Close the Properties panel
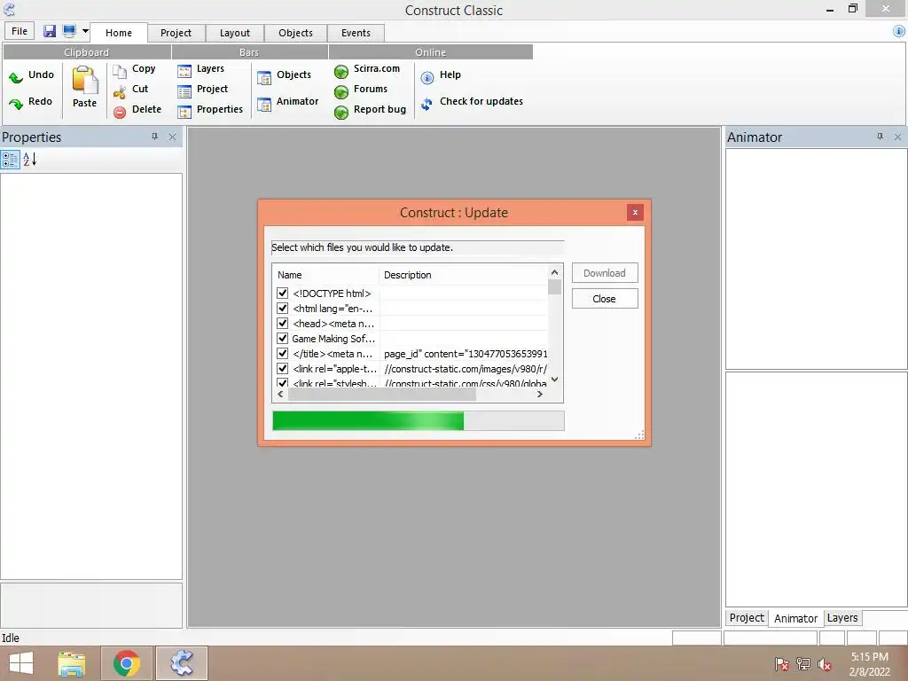908x681 pixels. pos(172,137)
